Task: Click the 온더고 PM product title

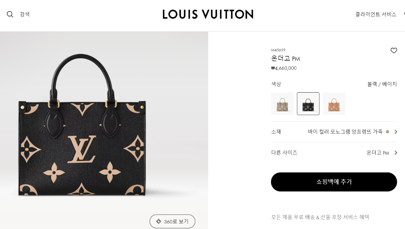Action: coord(286,59)
